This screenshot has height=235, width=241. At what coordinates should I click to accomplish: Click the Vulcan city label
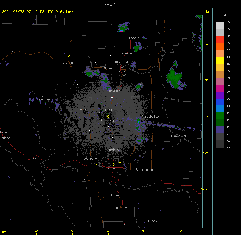point(152,221)
